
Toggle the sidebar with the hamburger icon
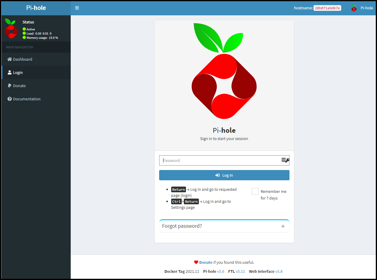77,8
